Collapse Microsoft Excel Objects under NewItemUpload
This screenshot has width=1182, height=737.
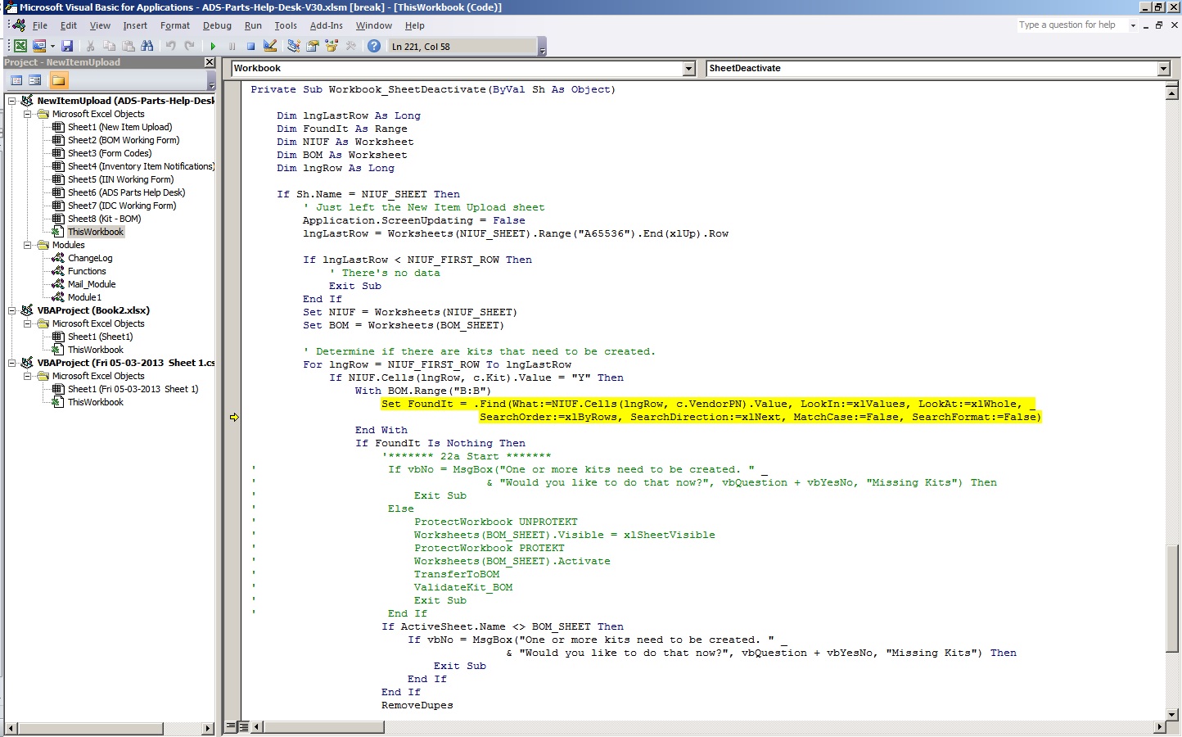[27, 114]
